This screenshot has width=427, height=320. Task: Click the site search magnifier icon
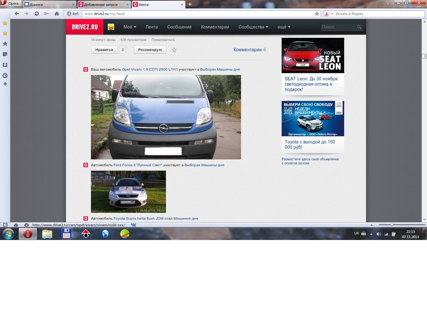(359, 27)
